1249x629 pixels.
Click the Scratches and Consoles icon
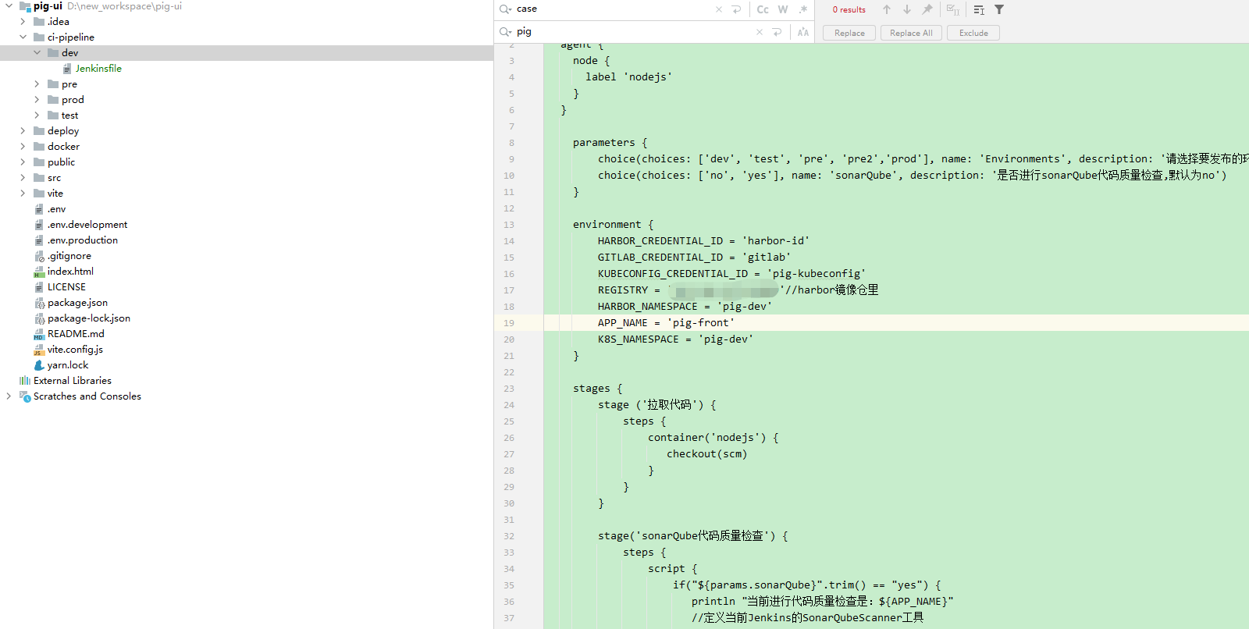pyautogui.click(x=25, y=396)
